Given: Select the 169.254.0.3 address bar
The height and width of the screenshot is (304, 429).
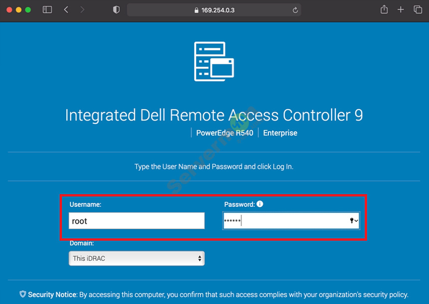Looking at the screenshot, I should (x=214, y=10).
